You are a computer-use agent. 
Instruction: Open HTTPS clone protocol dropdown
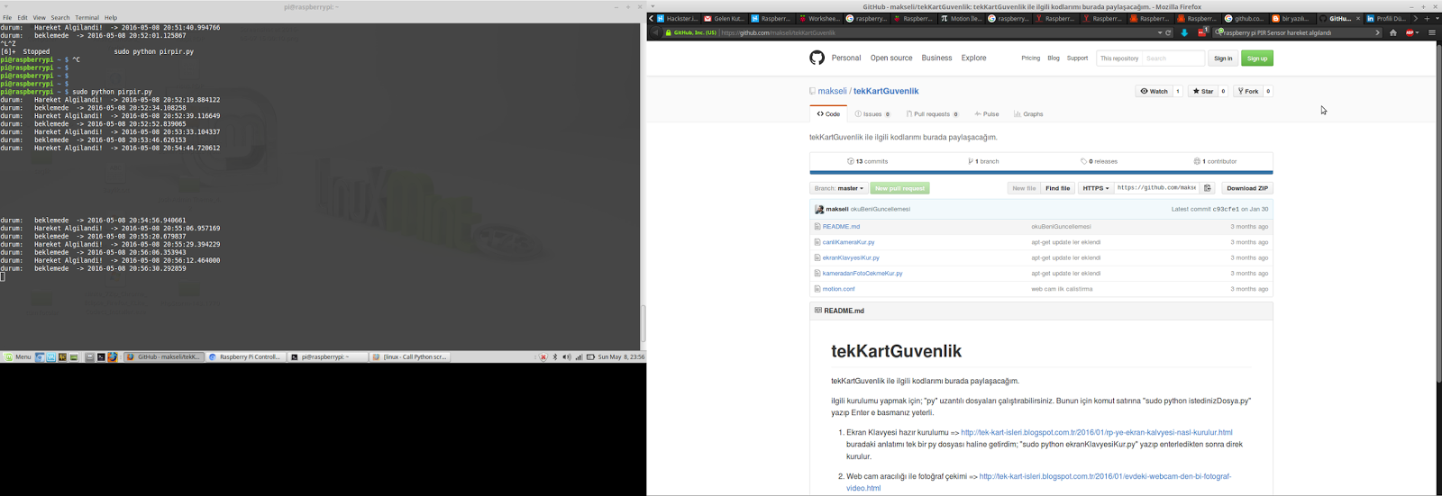click(1096, 188)
